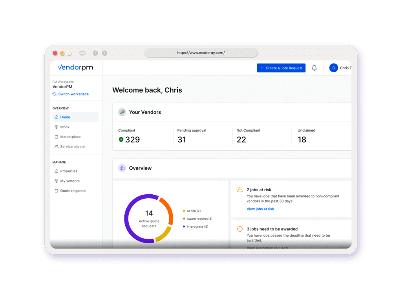This screenshot has height=294, width=402.
Task: Click the 14 Active quote requests label
Action: coord(149,219)
